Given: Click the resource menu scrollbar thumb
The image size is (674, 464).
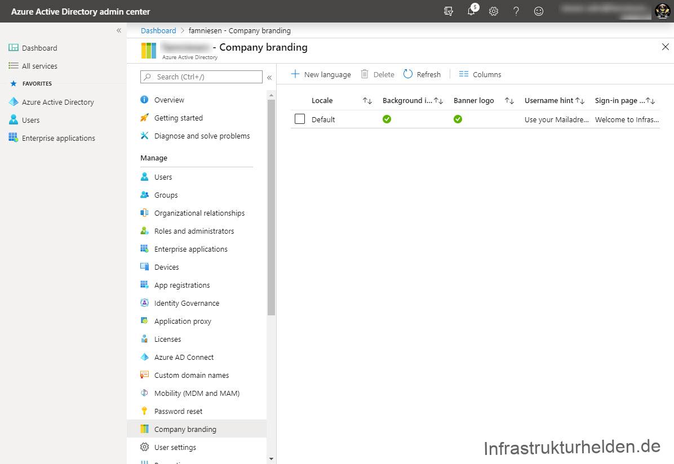Looking at the screenshot, I should click(271, 208).
